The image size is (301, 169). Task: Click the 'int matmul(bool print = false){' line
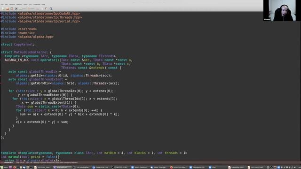(30, 157)
